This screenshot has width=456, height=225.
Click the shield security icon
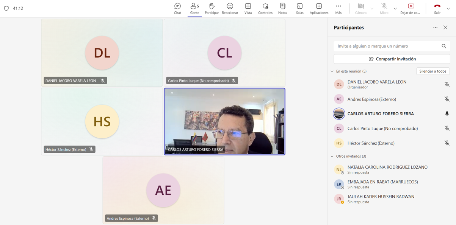tap(6, 8)
